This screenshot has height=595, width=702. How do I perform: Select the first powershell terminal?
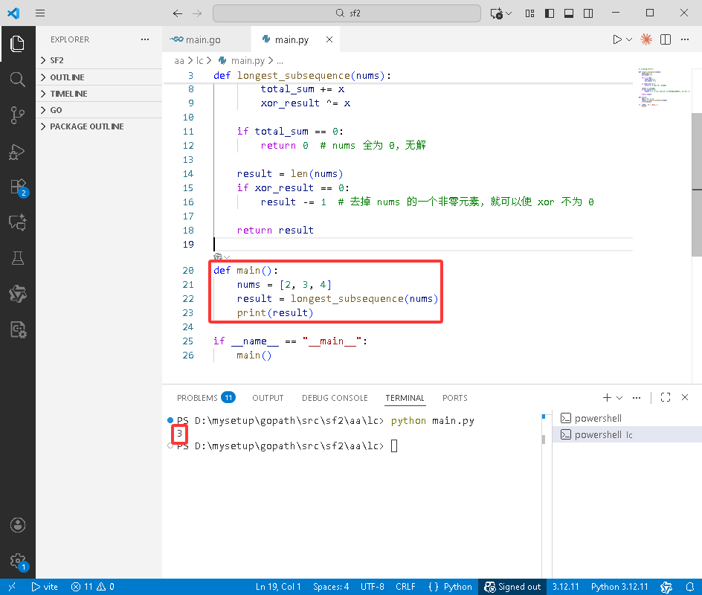627,418
